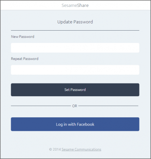Click the word 'Communications' in footer
This screenshot has height=159, width=151.
(88, 149)
